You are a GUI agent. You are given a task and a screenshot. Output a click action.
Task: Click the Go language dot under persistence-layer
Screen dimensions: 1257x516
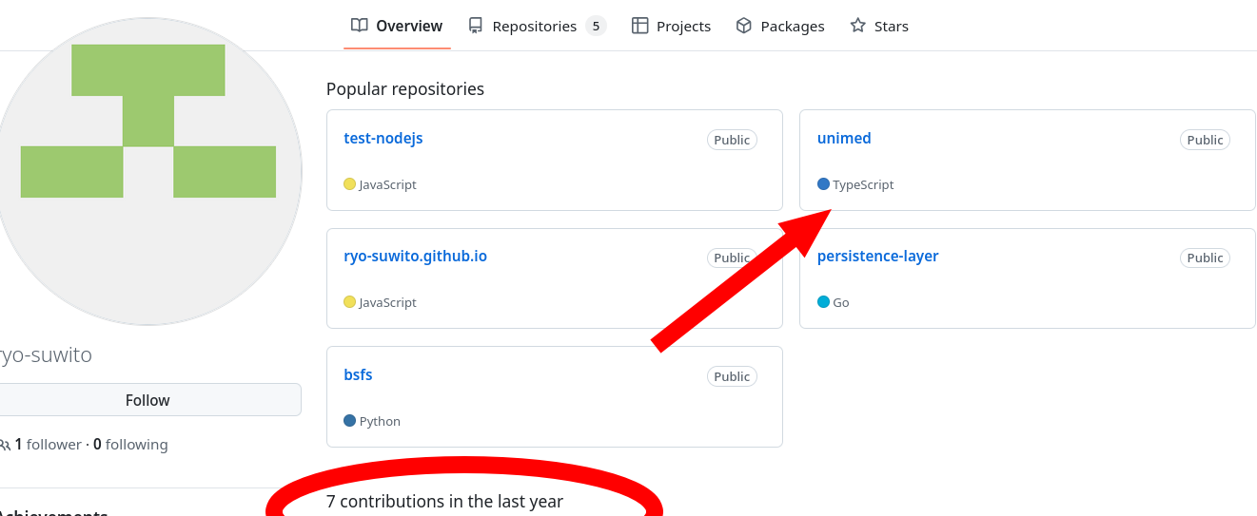click(x=823, y=302)
